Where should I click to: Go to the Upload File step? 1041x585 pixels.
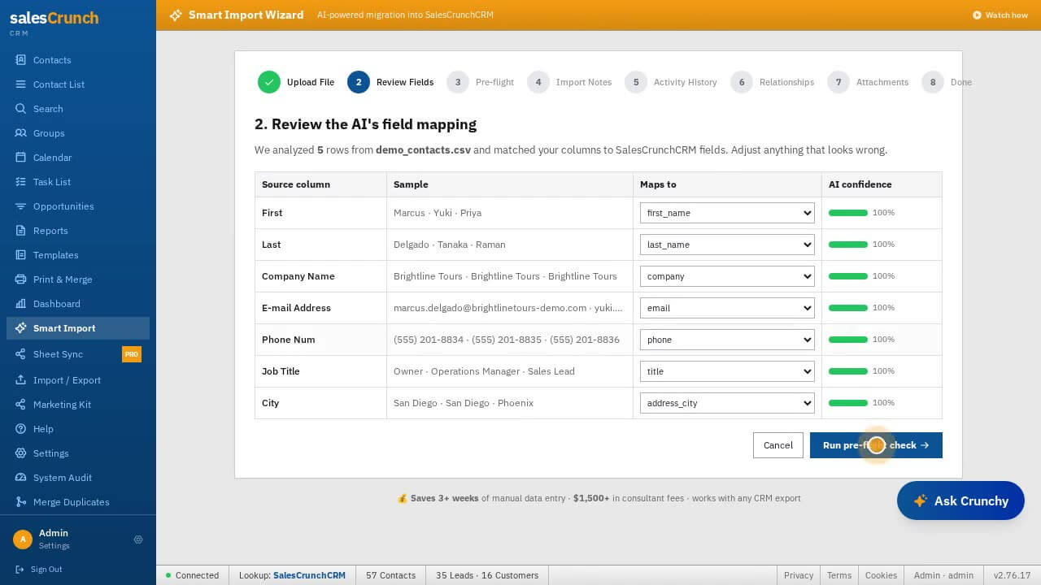pyautogui.click(x=296, y=82)
